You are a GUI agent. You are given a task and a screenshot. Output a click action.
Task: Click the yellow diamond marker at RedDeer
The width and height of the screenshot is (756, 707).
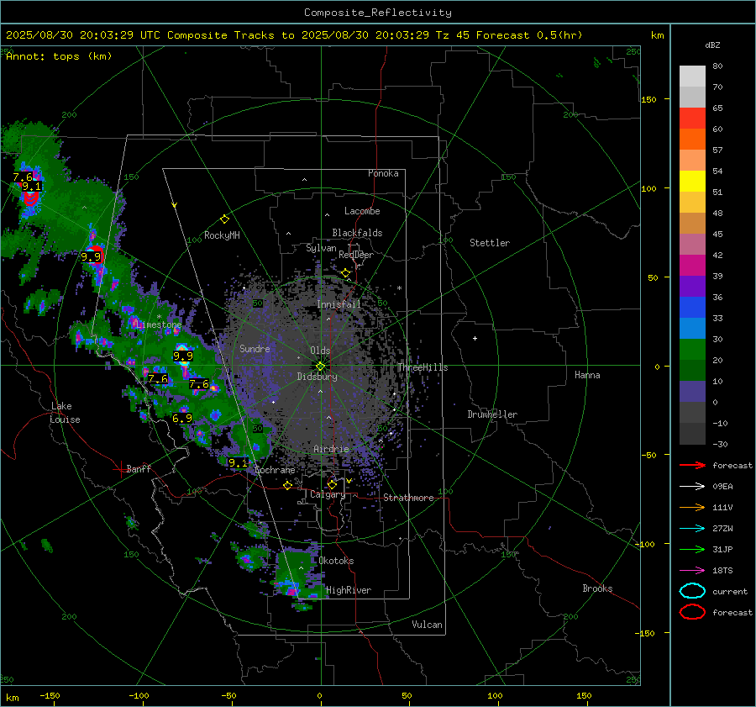[x=345, y=273]
